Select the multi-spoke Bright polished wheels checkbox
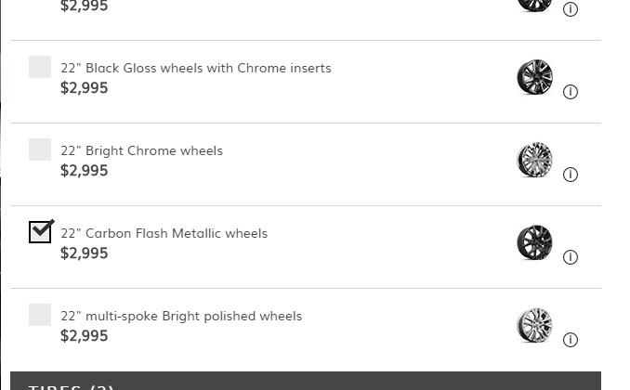This screenshot has height=390, width=630. (40, 315)
